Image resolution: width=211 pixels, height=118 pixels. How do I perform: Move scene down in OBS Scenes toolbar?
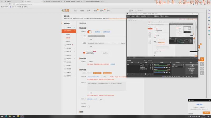pyautogui.click(x=135, y=74)
